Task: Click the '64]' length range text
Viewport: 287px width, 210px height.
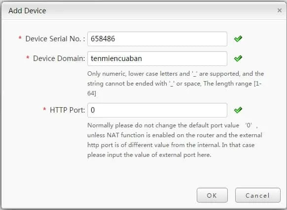Action: point(92,93)
